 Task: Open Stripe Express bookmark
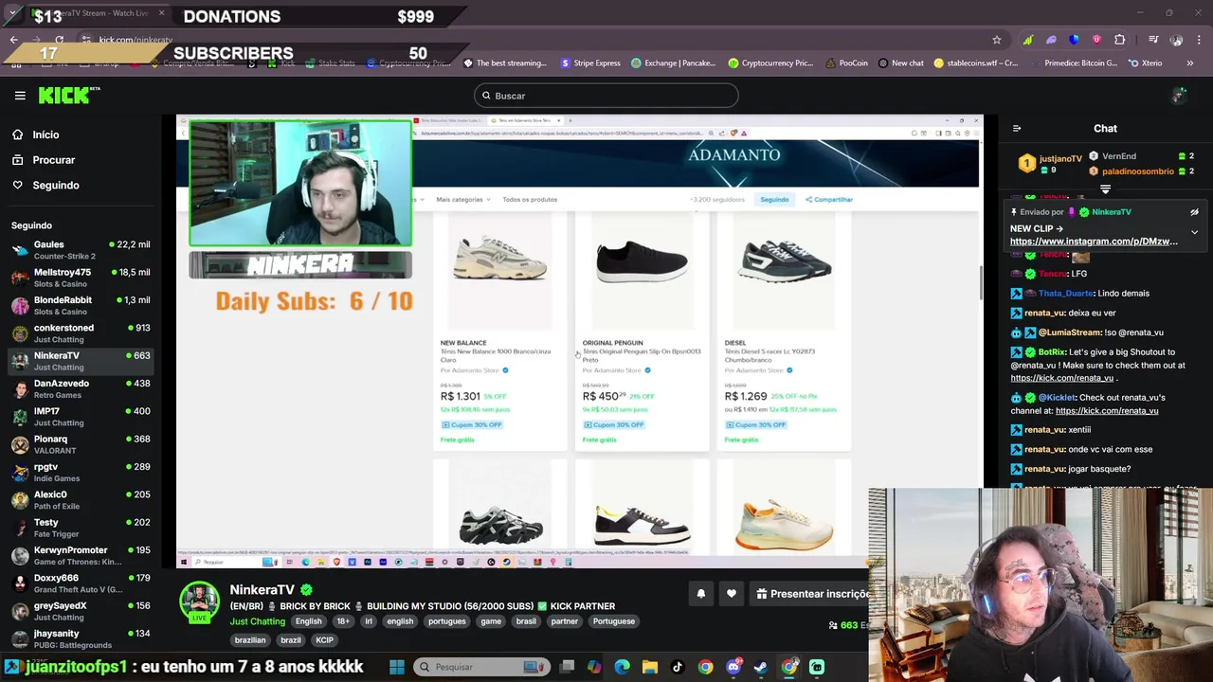(590, 63)
